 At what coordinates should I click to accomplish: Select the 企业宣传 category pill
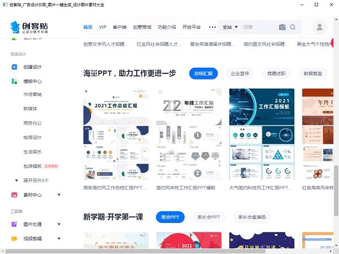pyautogui.click(x=239, y=73)
